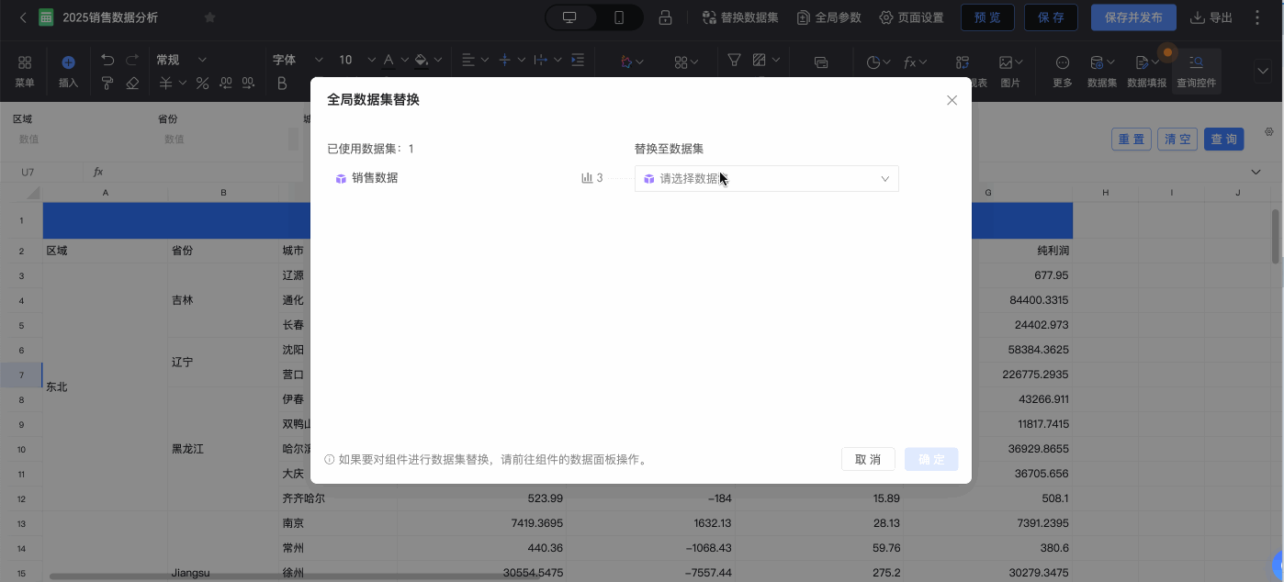
Task: Open the 字体 font dropdown
Action: [298, 60]
